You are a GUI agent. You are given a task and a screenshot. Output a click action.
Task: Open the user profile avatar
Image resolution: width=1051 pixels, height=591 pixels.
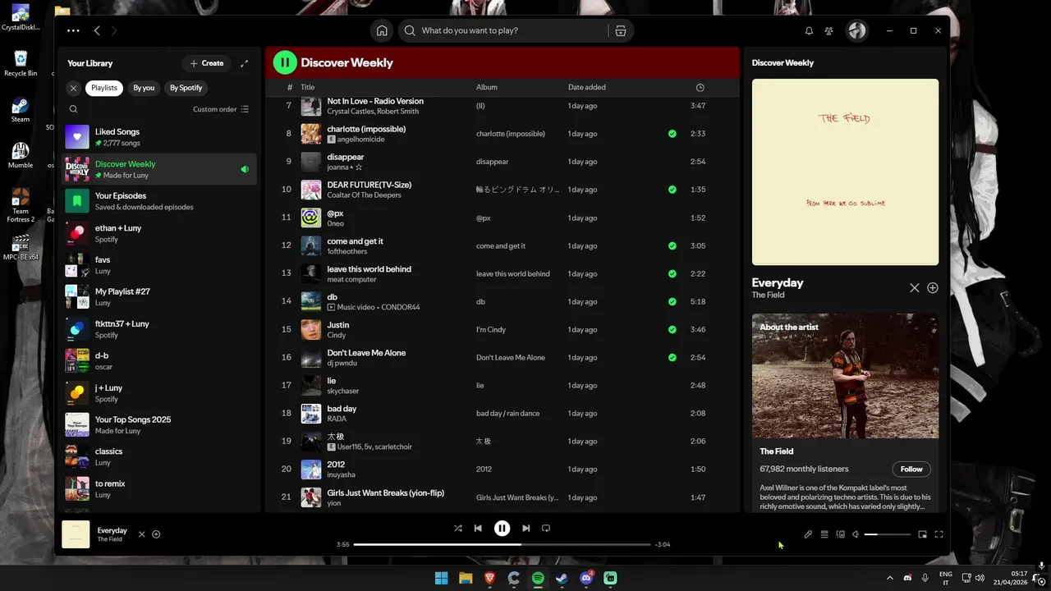click(856, 30)
